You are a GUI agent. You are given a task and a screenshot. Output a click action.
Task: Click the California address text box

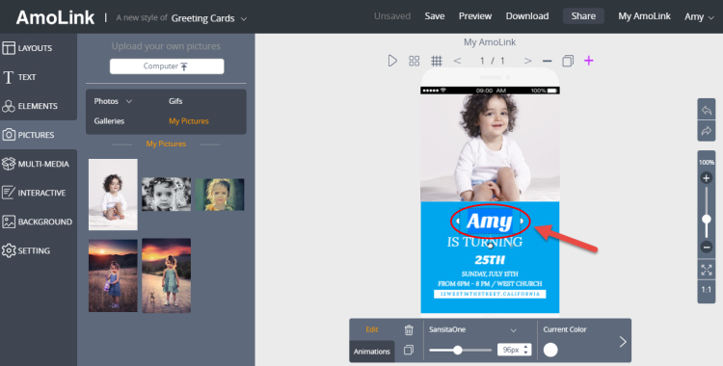[490, 294]
